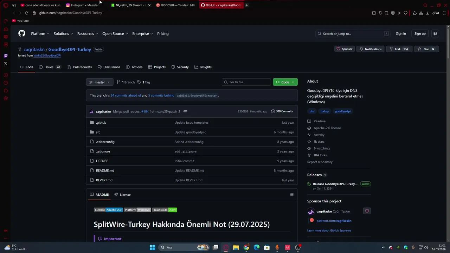This screenshot has height=253, width=450.
Task: Expand latest commit message ellipsis
Action: 185,111
